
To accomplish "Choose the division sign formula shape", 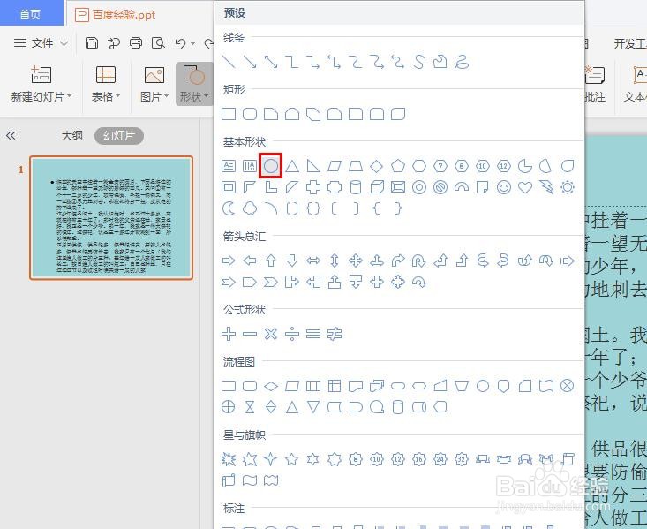I will 292,334.
